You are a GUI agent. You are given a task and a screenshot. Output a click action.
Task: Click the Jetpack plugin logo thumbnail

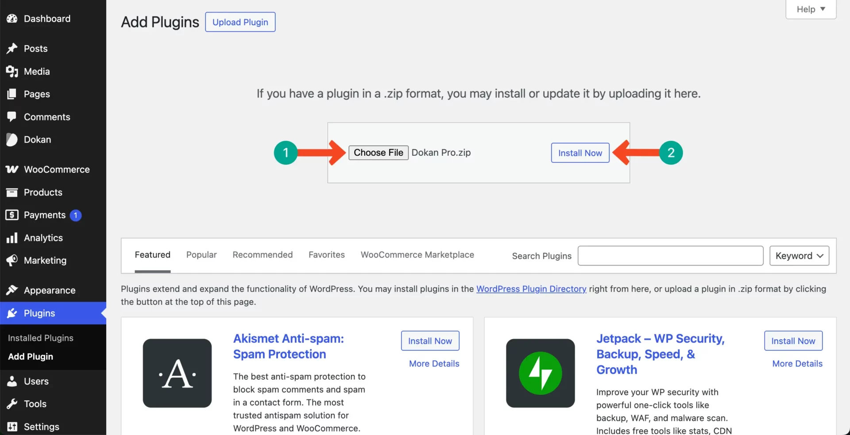[x=541, y=373]
